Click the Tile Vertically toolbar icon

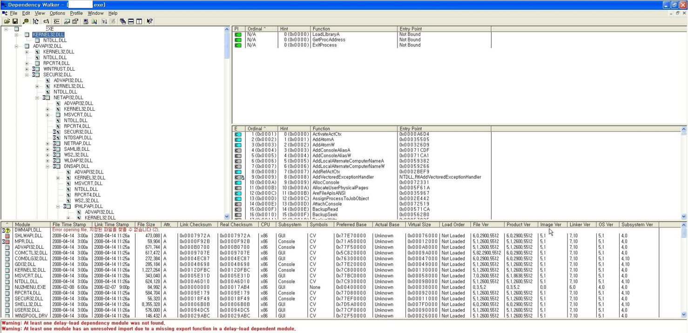[x=139, y=21]
